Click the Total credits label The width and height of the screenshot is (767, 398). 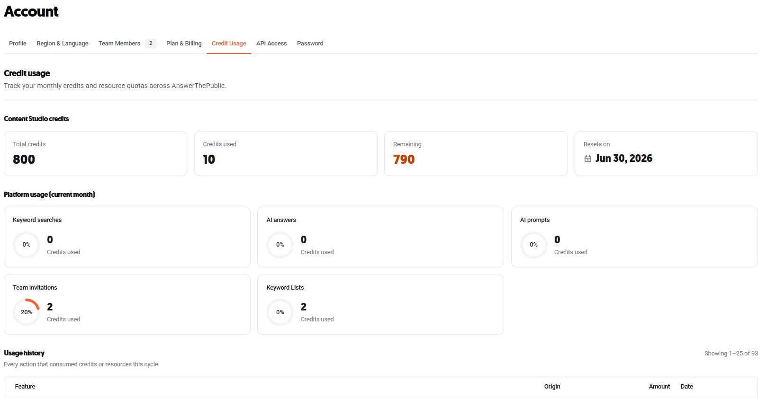pos(29,144)
